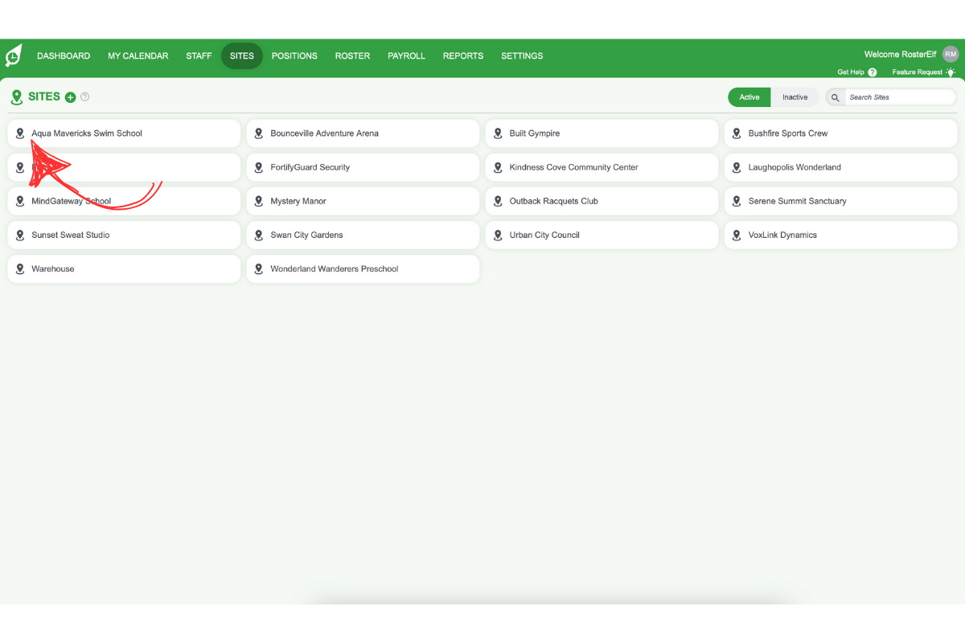Click the RosterElf leaf logo
Screen dimensions: 965x643
point(13,55)
